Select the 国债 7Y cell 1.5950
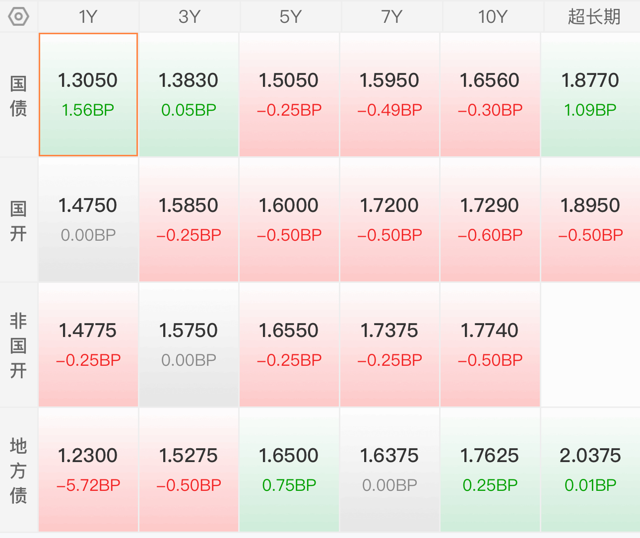 389,95
